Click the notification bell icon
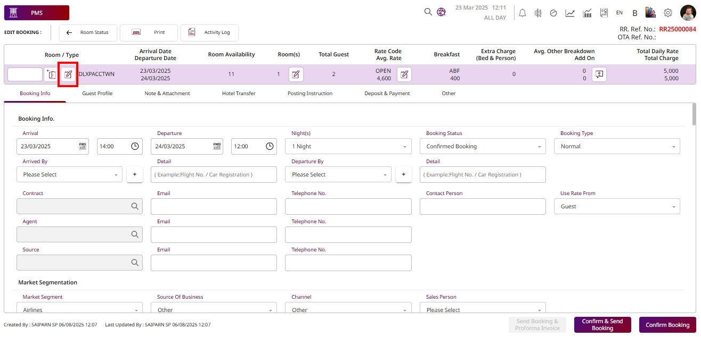The image size is (701, 337). pyautogui.click(x=523, y=13)
